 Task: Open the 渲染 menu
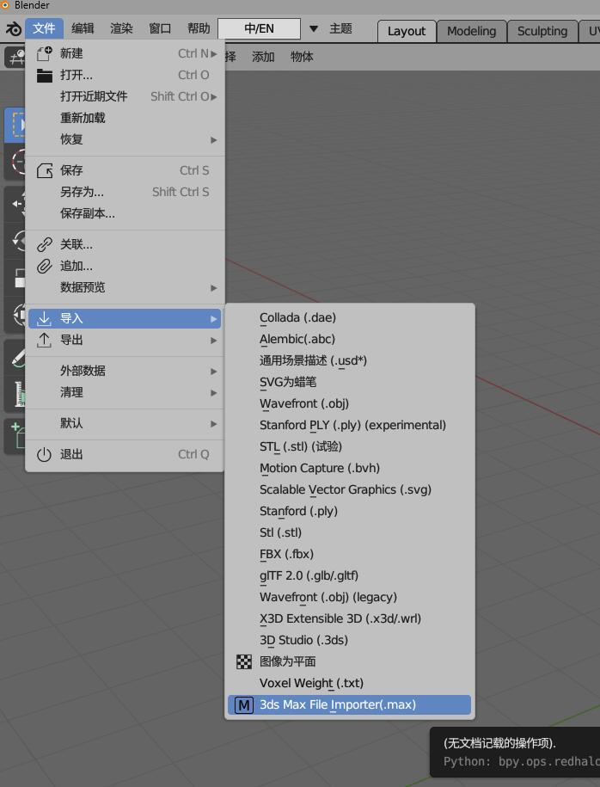121,28
